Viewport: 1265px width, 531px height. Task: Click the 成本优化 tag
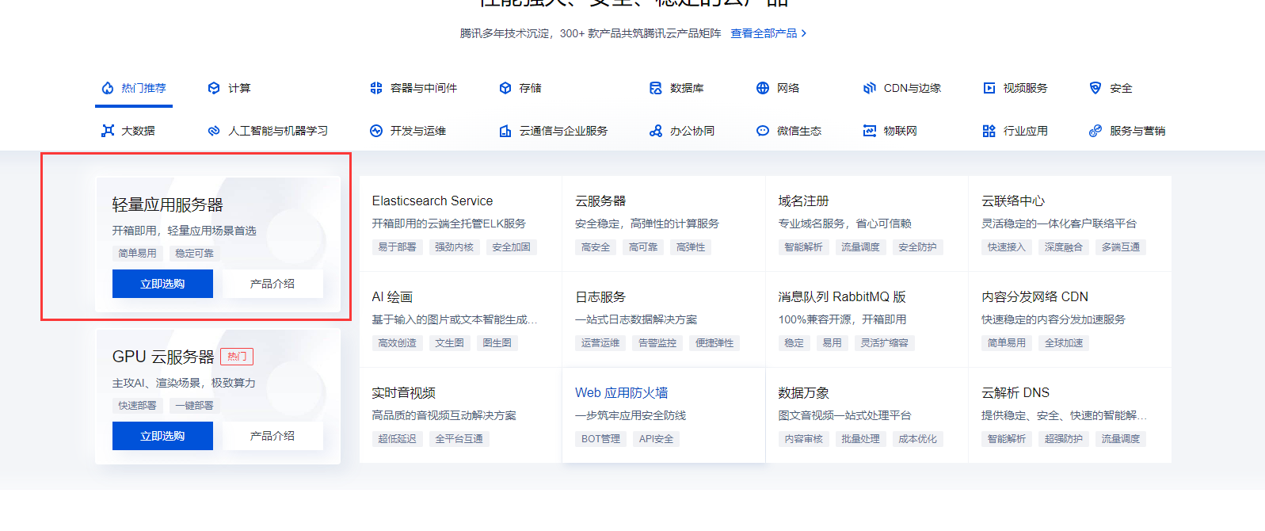[x=918, y=439]
